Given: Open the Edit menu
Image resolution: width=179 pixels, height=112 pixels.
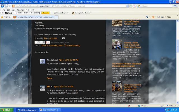Looking at the screenshot, I should coord(8,10).
